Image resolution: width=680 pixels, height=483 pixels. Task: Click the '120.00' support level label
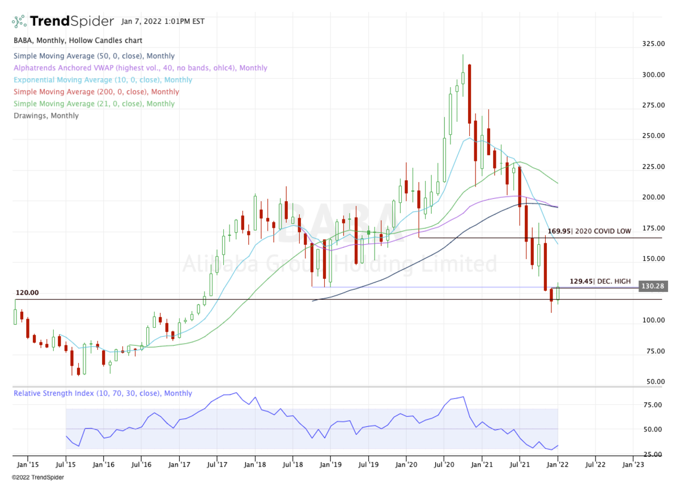click(x=28, y=293)
